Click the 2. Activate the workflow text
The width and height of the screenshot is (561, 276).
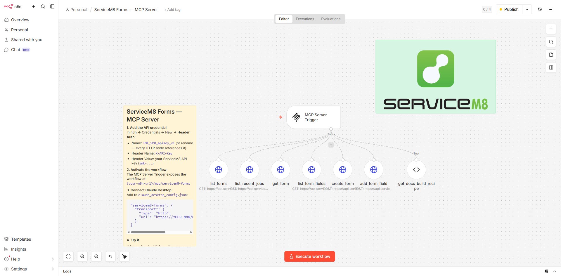coord(146,170)
